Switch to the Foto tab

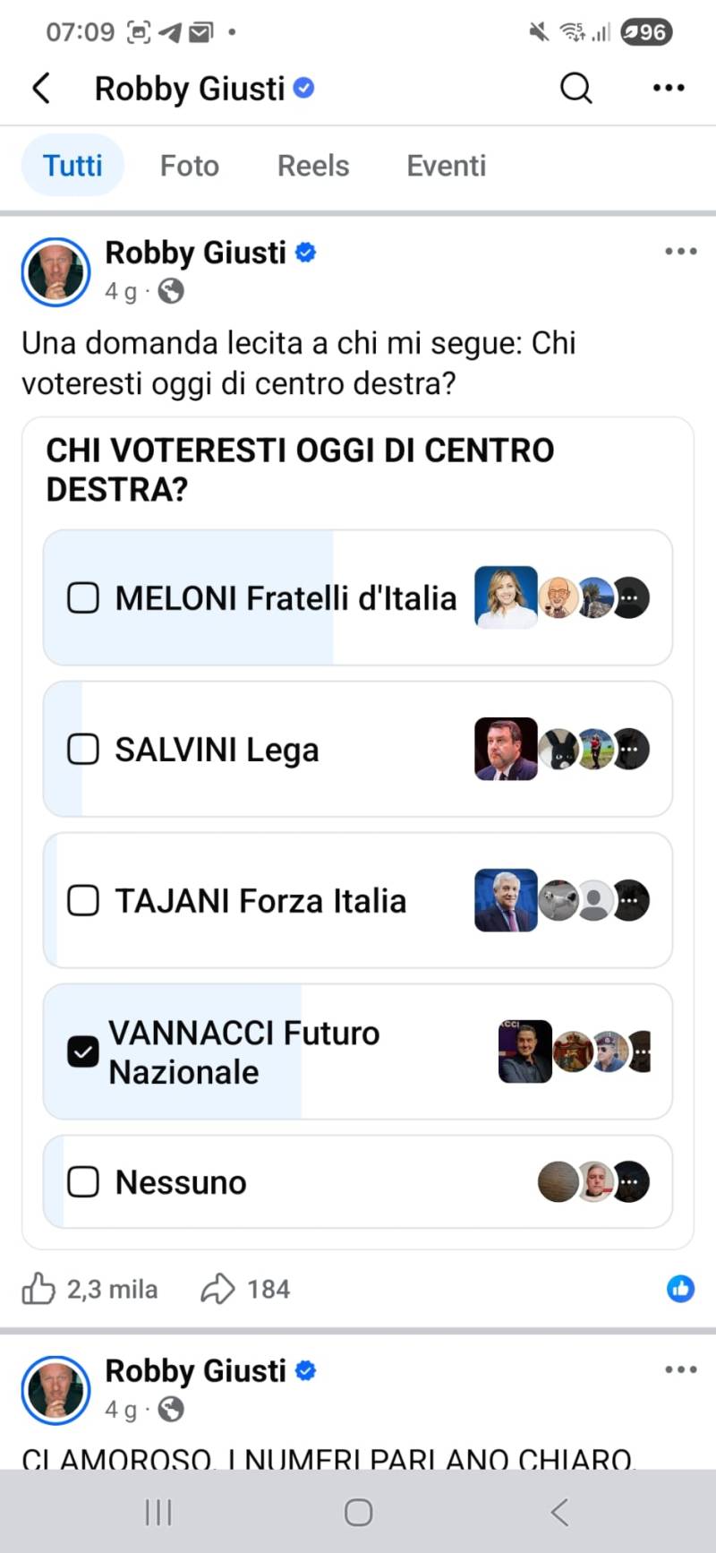[x=189, y=165]
